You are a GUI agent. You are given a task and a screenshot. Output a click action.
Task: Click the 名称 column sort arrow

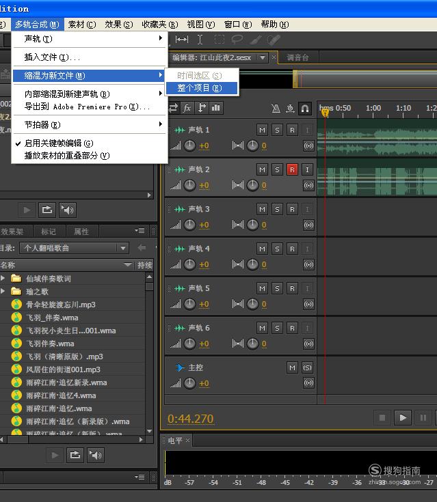coord(128,264)
